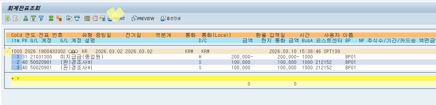Click the Save Layout icon
Image resolution: width=436 pixels, height=105 pixels.
(x=102, y=18)
